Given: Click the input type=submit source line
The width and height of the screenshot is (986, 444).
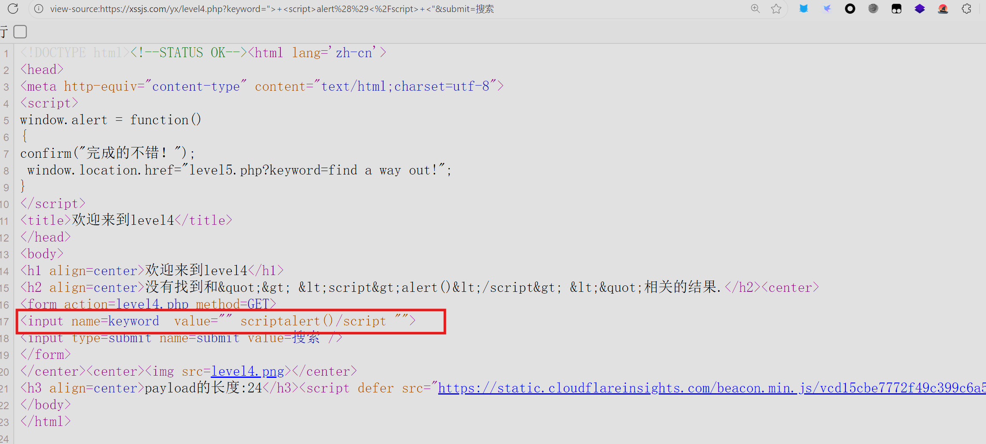Looking at the screenshot, I should pyautogui.click(x=181, y=338).
